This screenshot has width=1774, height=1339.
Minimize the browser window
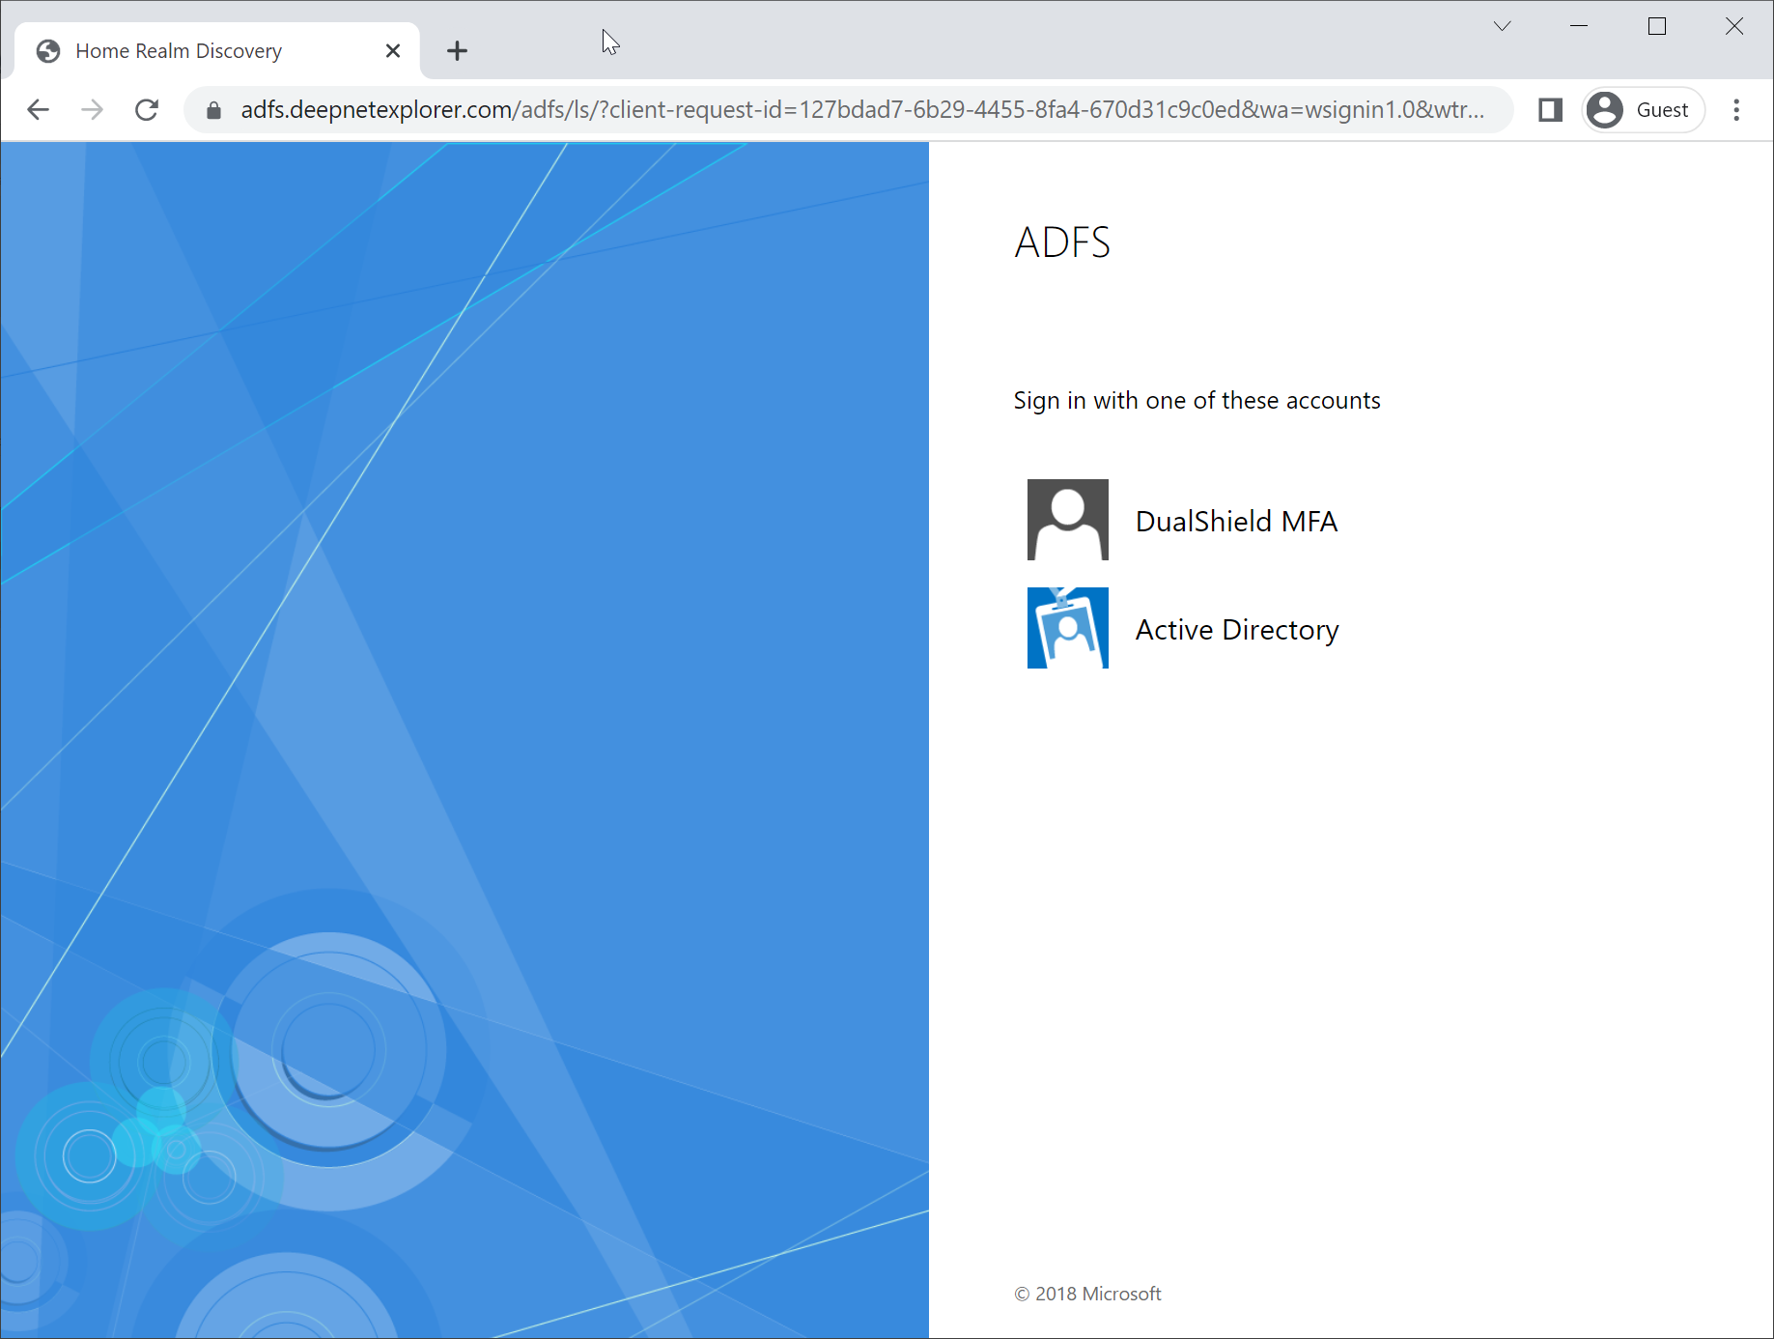pos(1579,26)
